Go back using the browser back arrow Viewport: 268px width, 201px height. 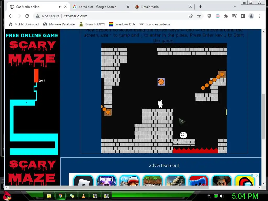(x=10, y=16)
